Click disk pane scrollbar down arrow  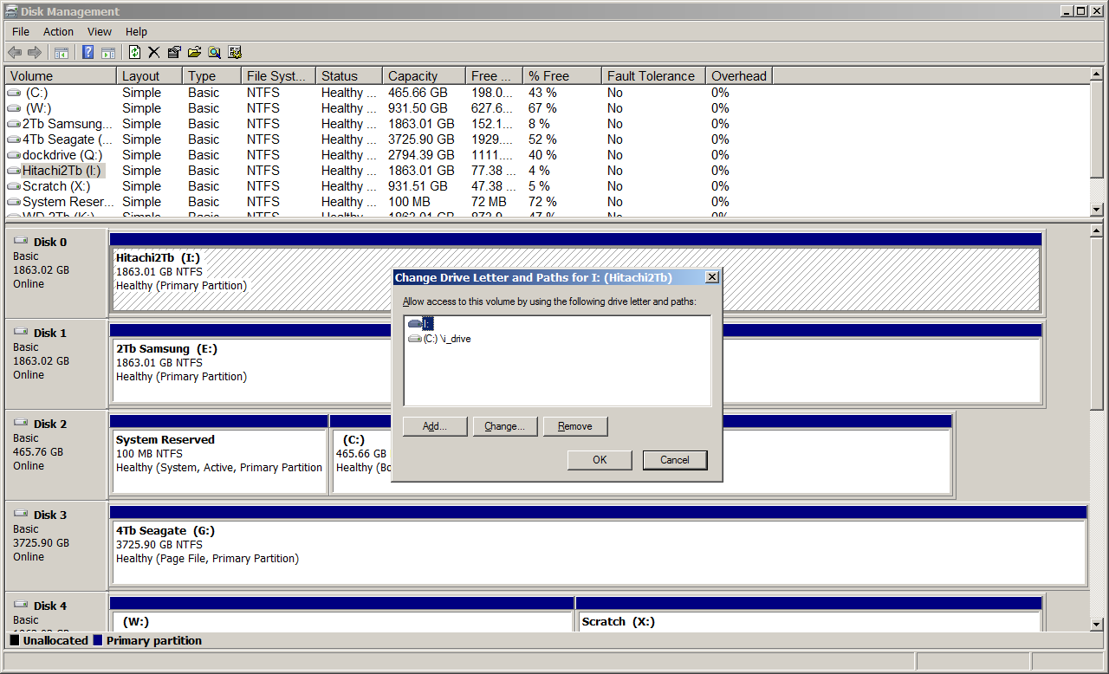pyautogui.click(x=1096, y=624)
